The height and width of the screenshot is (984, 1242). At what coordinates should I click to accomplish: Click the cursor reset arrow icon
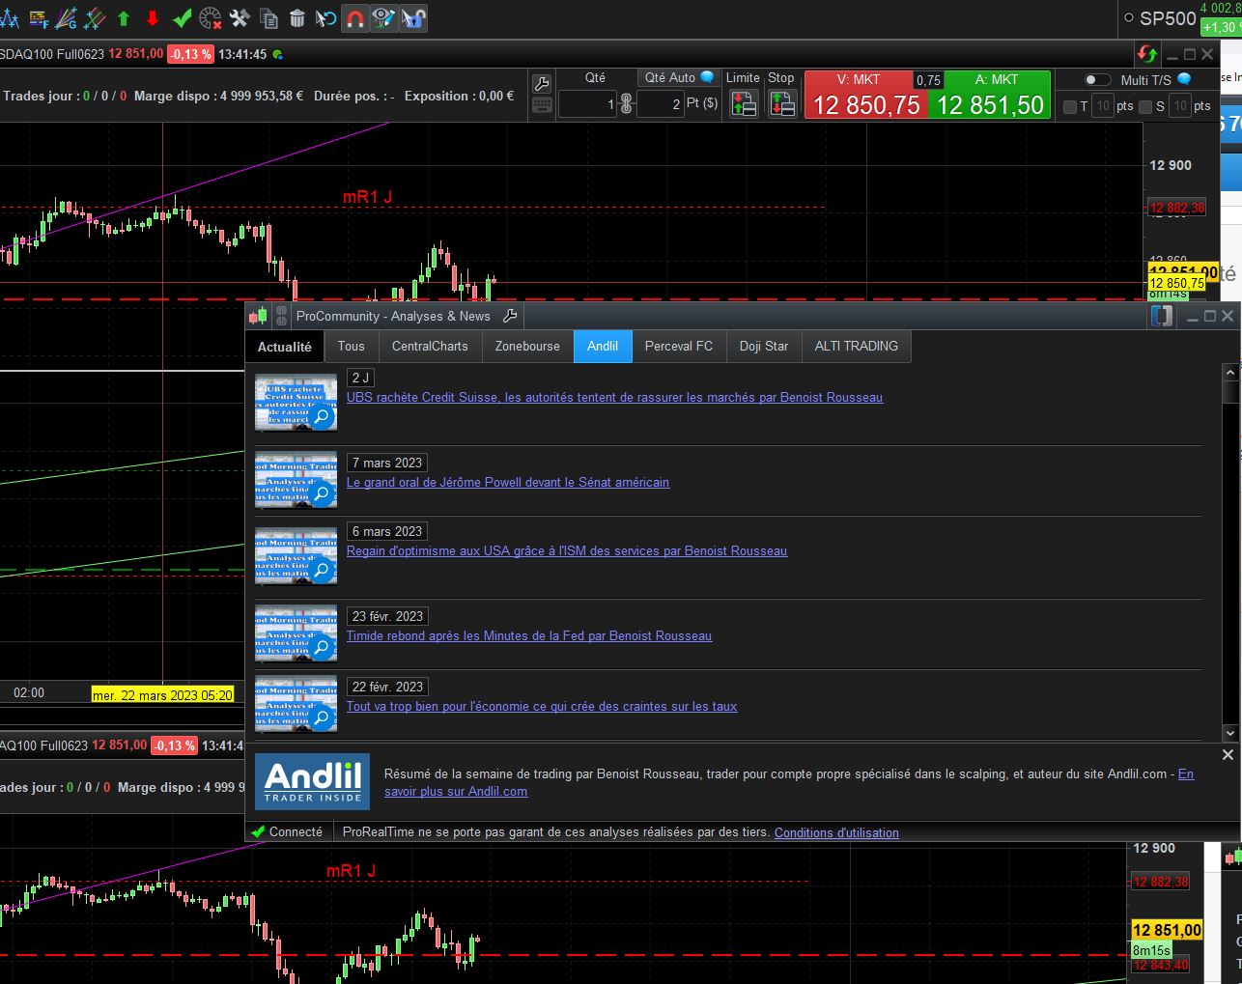click(326, 18)
